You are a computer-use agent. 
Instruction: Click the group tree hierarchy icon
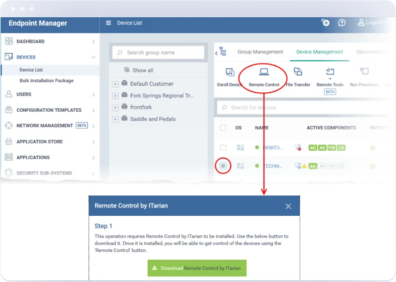point(223,52)
